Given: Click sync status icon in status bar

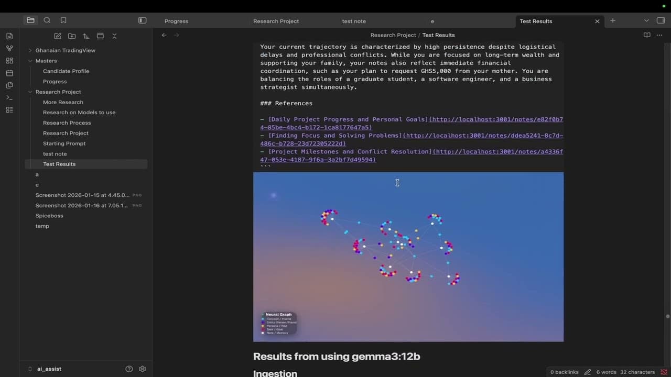Looking at the screenshot, I should [664, 372].
